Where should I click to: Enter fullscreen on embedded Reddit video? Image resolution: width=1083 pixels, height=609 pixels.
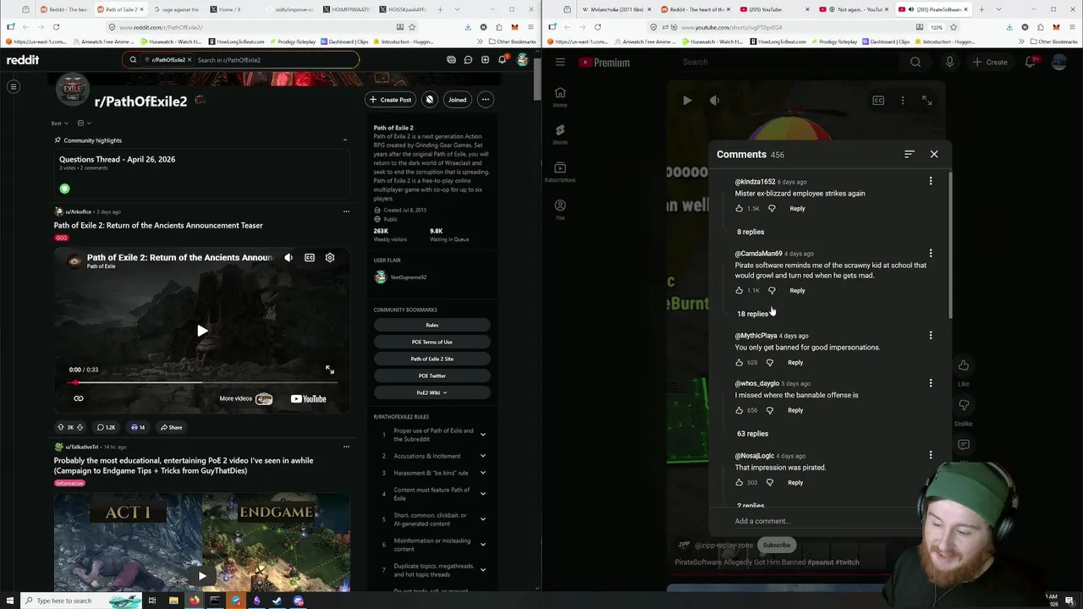click(x=330, y=370)
